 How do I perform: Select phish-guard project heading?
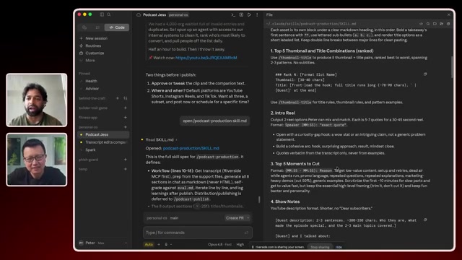pyautogui.click(x=88, y=160)
